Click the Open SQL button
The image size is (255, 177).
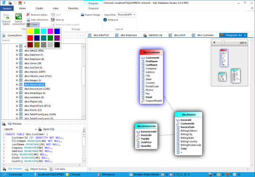click(46, 129)
